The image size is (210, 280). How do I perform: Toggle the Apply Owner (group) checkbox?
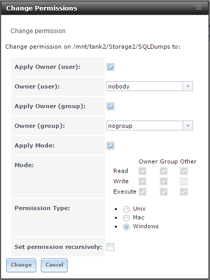(x=111, y=107)
